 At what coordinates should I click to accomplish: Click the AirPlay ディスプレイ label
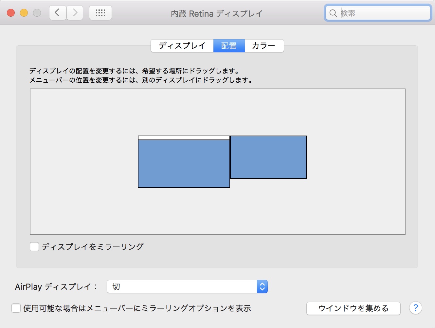coord(56,287)
